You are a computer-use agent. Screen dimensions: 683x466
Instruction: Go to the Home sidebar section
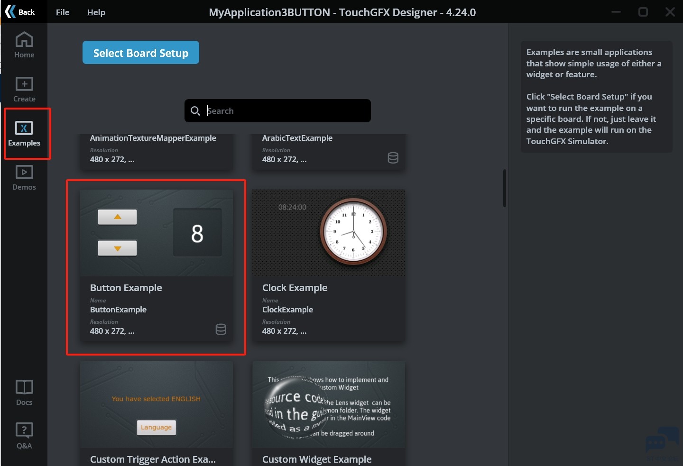[24, 45]
